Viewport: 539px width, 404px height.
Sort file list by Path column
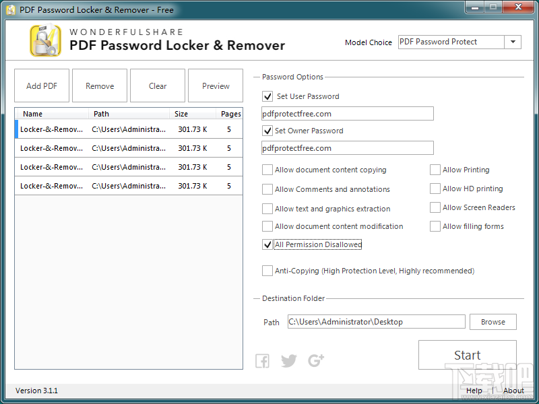[x=129, y=114]
